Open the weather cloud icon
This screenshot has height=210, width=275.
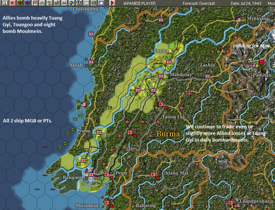(101, 3)
